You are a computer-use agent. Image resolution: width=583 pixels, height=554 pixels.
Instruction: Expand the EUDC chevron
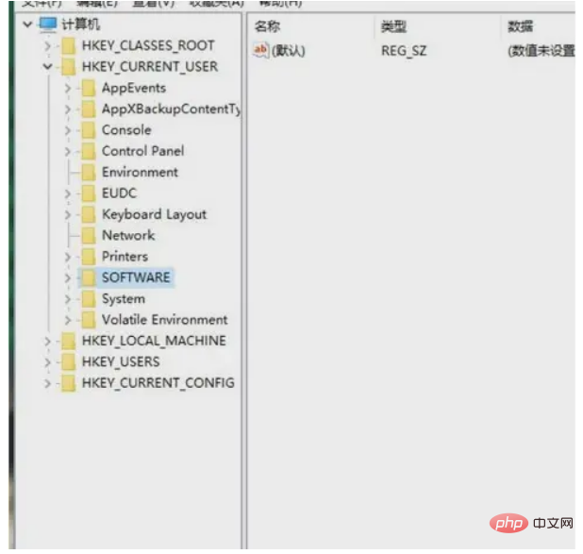pos(68,193)
